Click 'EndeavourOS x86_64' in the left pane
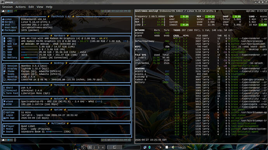The height and width of the screenshot is (150, 268). click(33, 19)
